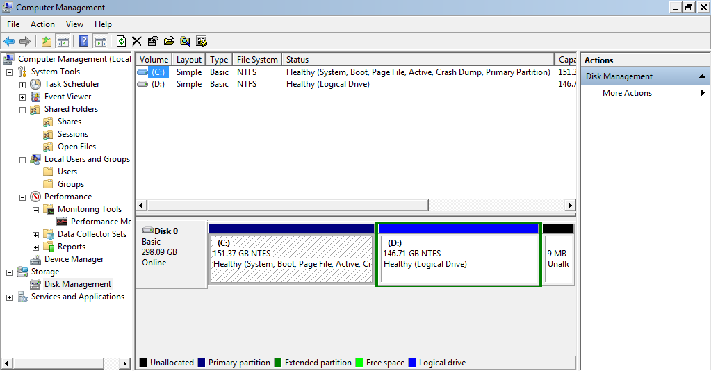Click the Shared Folders icon
Image resolution: width=711 pixels, height=371 pixels.
pos(35,109)
